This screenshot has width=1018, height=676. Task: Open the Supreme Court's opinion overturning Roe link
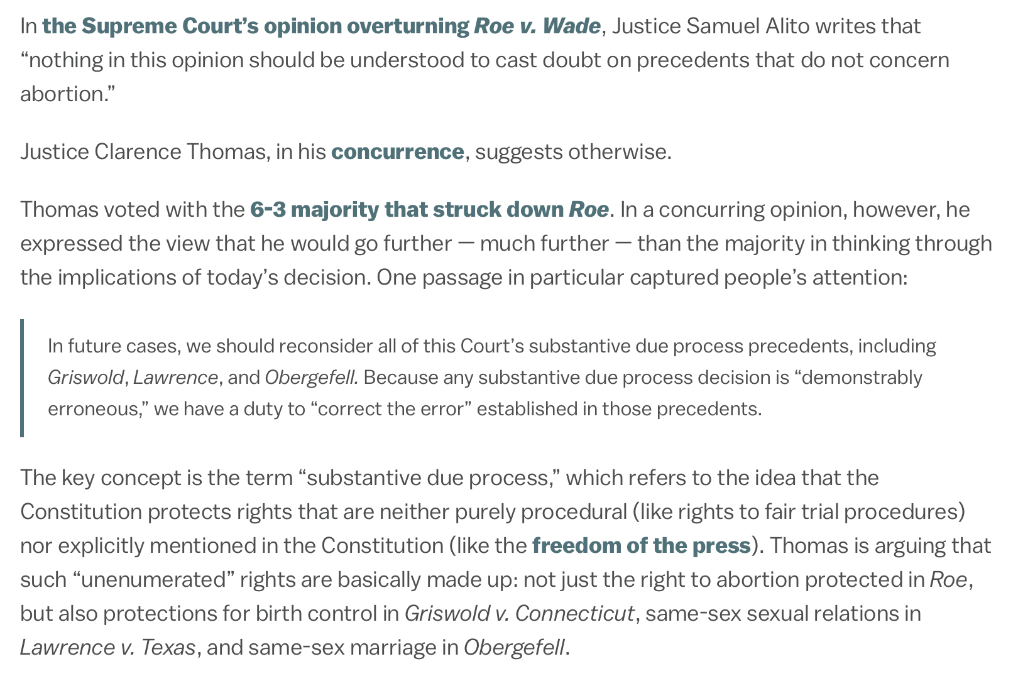coord(320,26)
